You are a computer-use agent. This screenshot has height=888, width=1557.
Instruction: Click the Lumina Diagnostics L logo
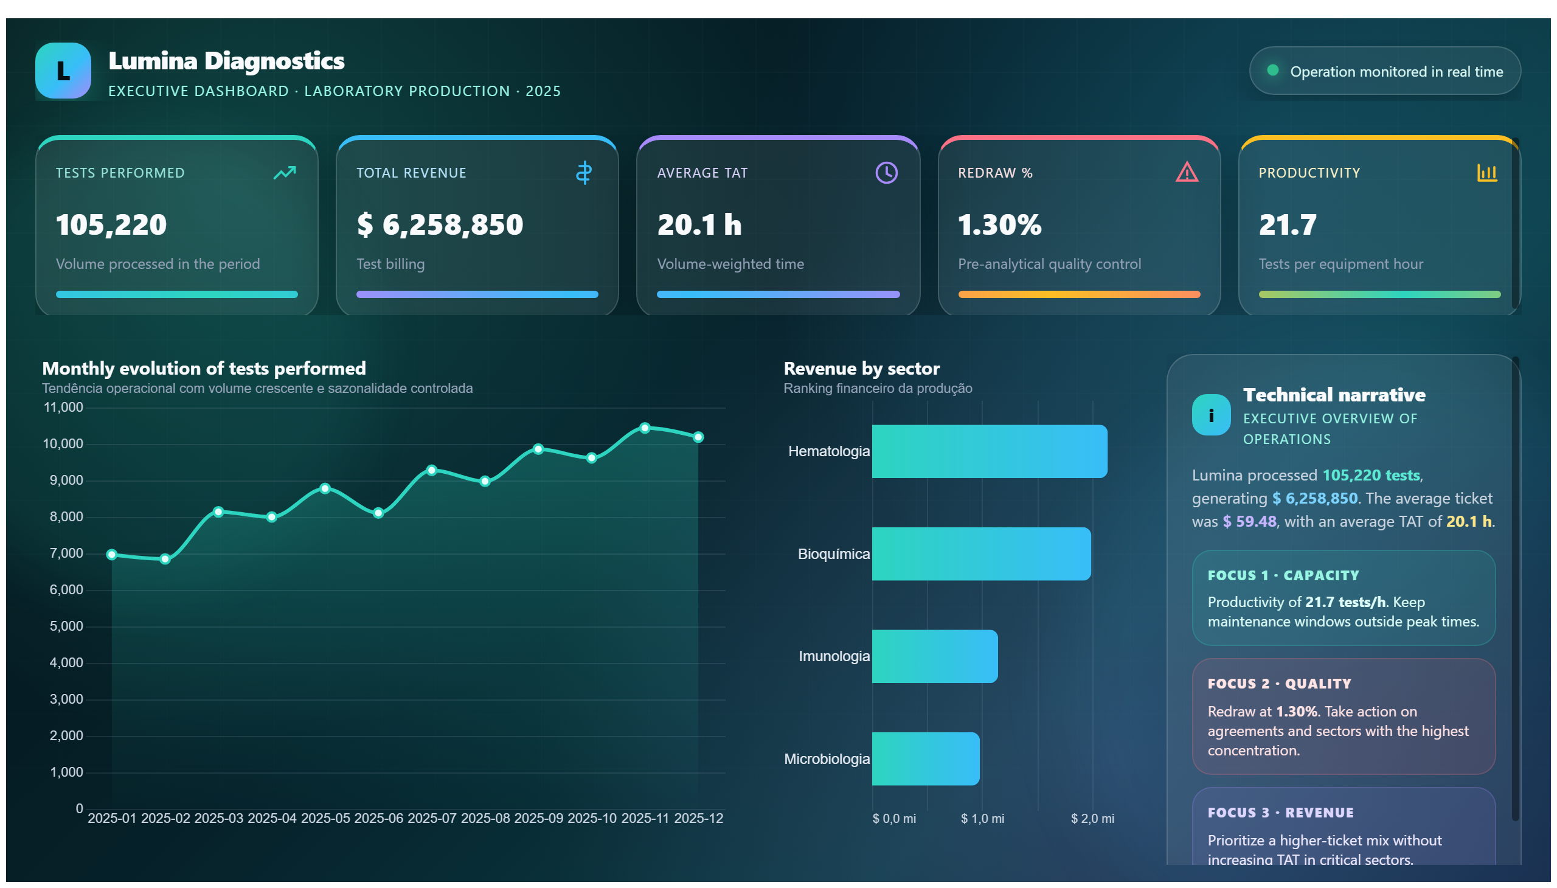pyautogui.click(x=63, y=71)
